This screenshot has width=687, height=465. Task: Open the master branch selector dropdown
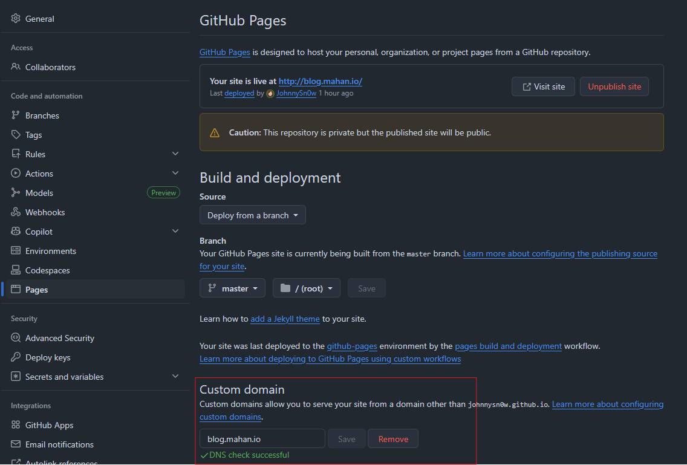[232, 288]
